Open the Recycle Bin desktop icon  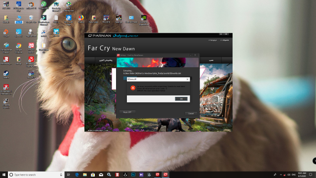point(31,19)
